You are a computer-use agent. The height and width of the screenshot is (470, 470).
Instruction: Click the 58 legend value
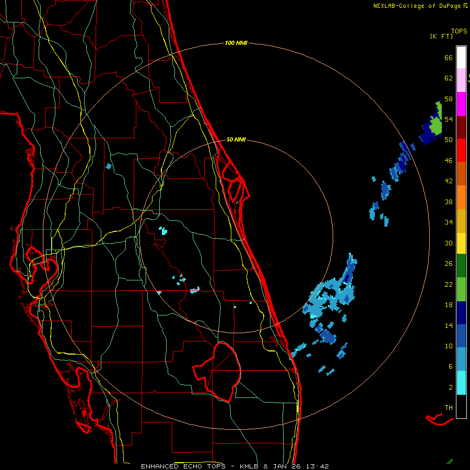tap(449, 99)
